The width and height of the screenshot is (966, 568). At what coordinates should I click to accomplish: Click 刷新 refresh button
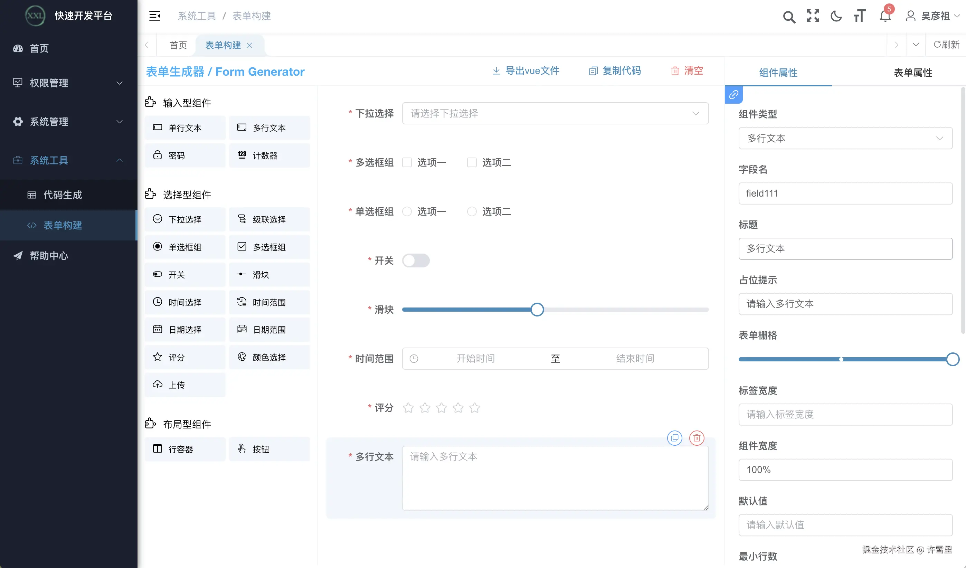tap(946, 45)
